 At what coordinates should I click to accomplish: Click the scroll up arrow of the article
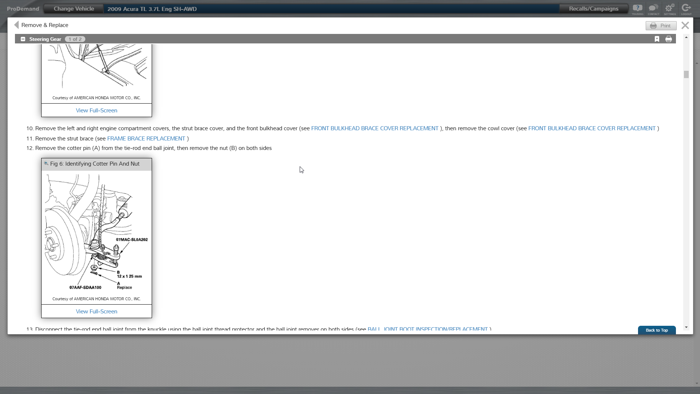(x=686, y=38)
